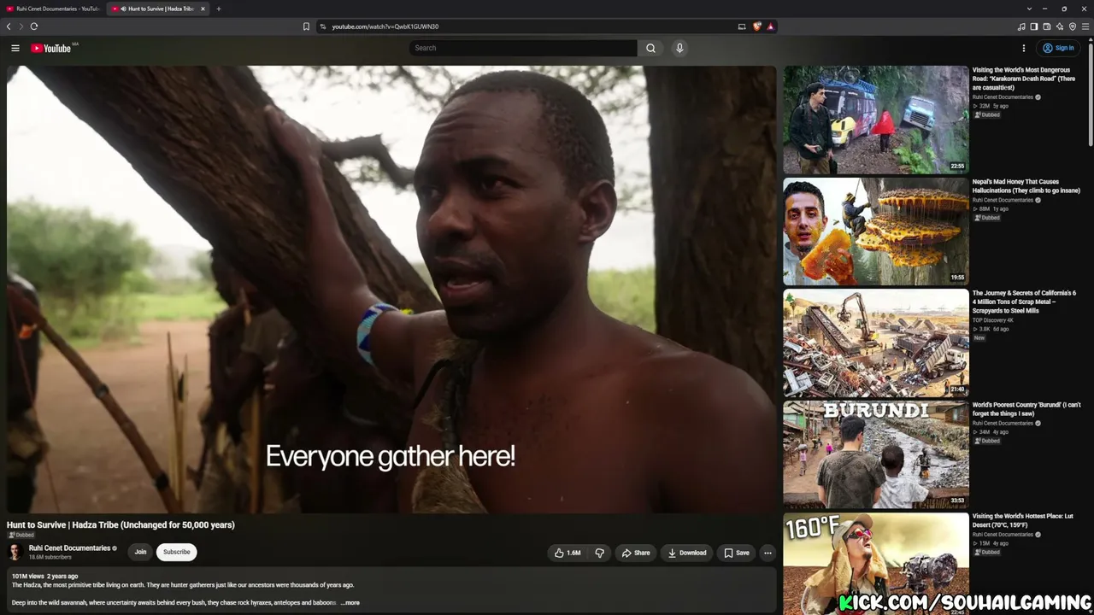Close the Hunt to Survive tab
The width and height of the screenshot is (1094, 615).
(203, 9)
